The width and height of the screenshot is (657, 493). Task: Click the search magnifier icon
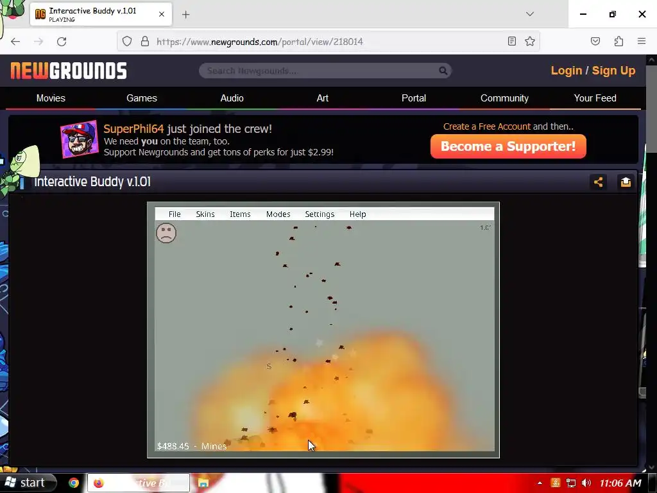click(x=443, y=71)
